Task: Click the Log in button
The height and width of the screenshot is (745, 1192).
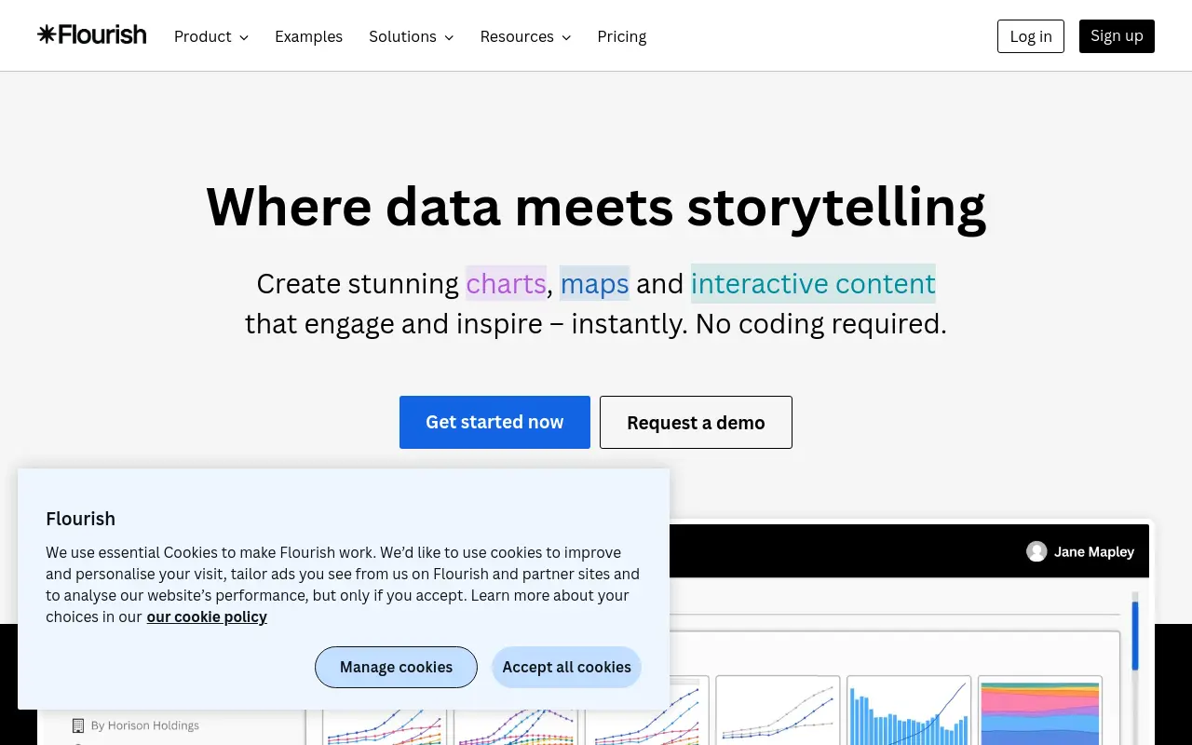Action: (x=1031, y=36)
